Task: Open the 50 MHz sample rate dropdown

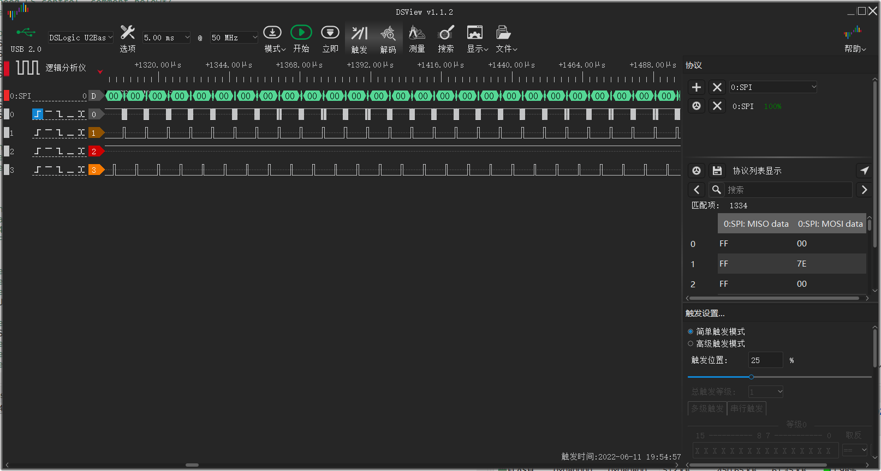Action: click(x=234, y=38)
